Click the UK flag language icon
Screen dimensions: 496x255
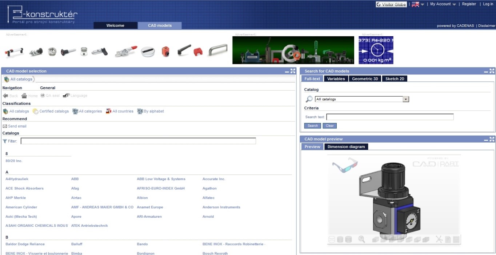click(415, 4)
